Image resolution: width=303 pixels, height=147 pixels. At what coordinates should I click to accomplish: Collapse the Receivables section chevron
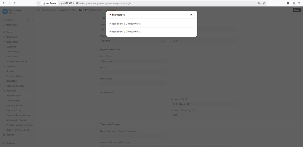pyautogui.click(x=31, y=42)
